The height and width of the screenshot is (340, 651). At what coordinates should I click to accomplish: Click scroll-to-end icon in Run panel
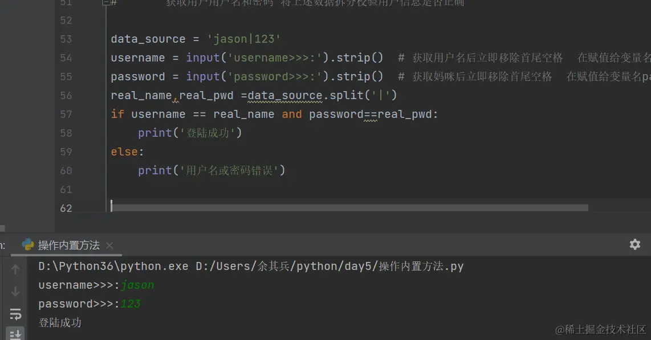coord(15,334)
